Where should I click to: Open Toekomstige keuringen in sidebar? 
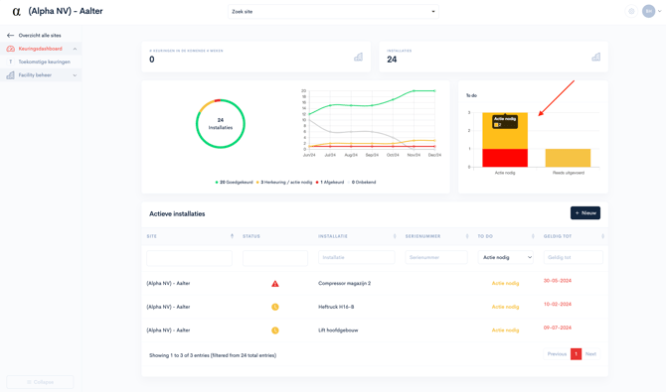click(44, 62)
